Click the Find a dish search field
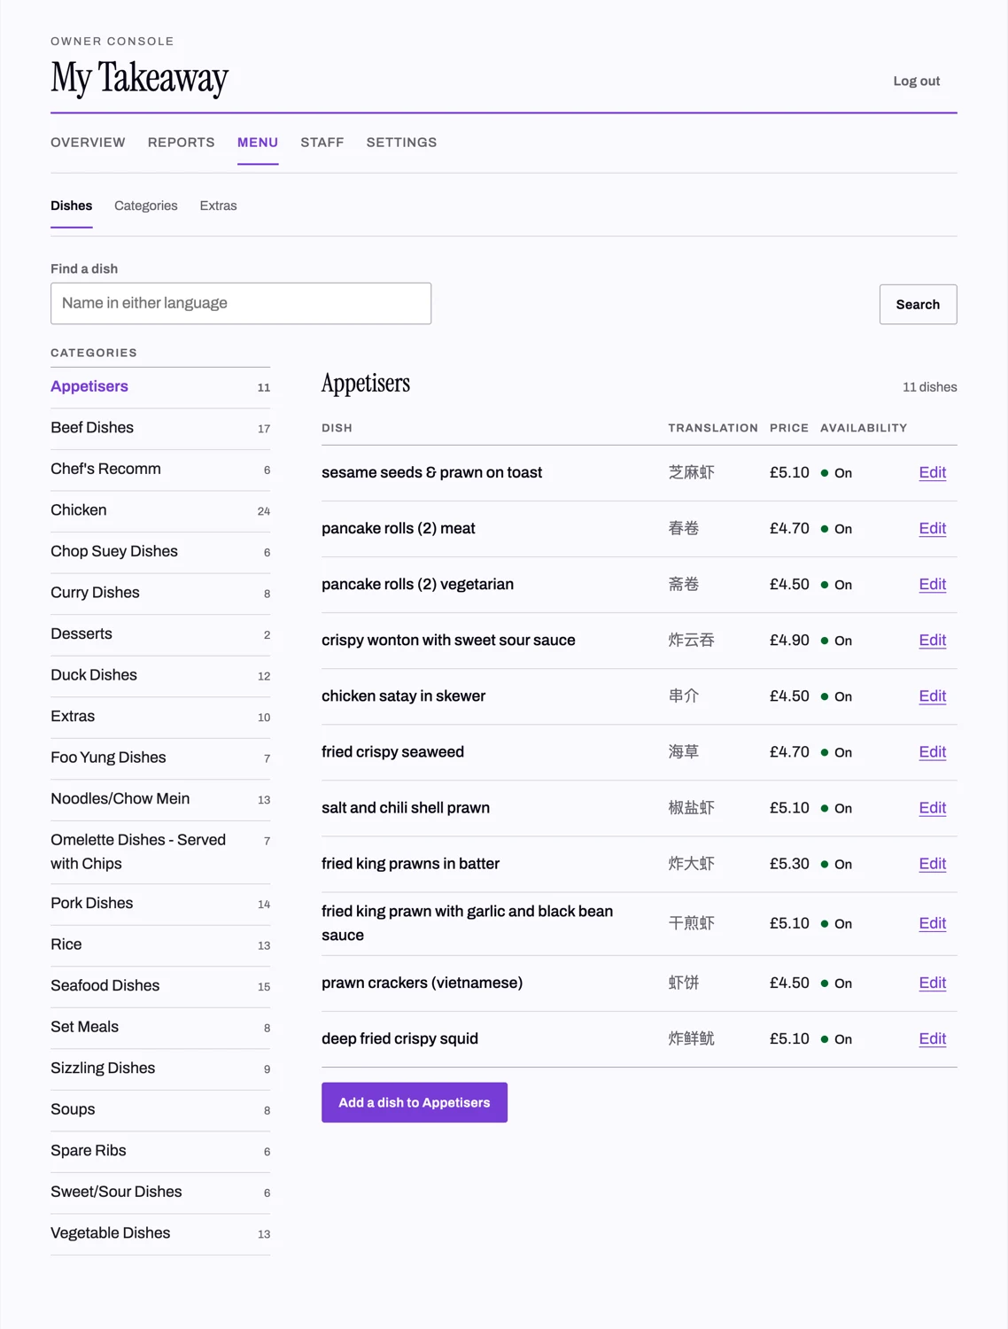 [x=241, y=303]
